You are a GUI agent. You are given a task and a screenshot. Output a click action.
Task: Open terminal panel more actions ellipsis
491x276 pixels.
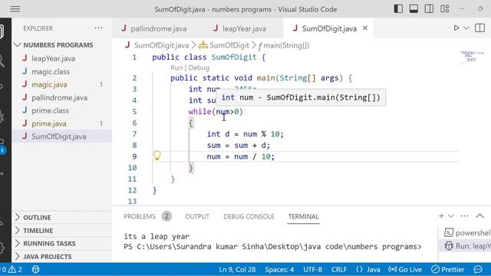pyautogui.click(x=464, y=216)
